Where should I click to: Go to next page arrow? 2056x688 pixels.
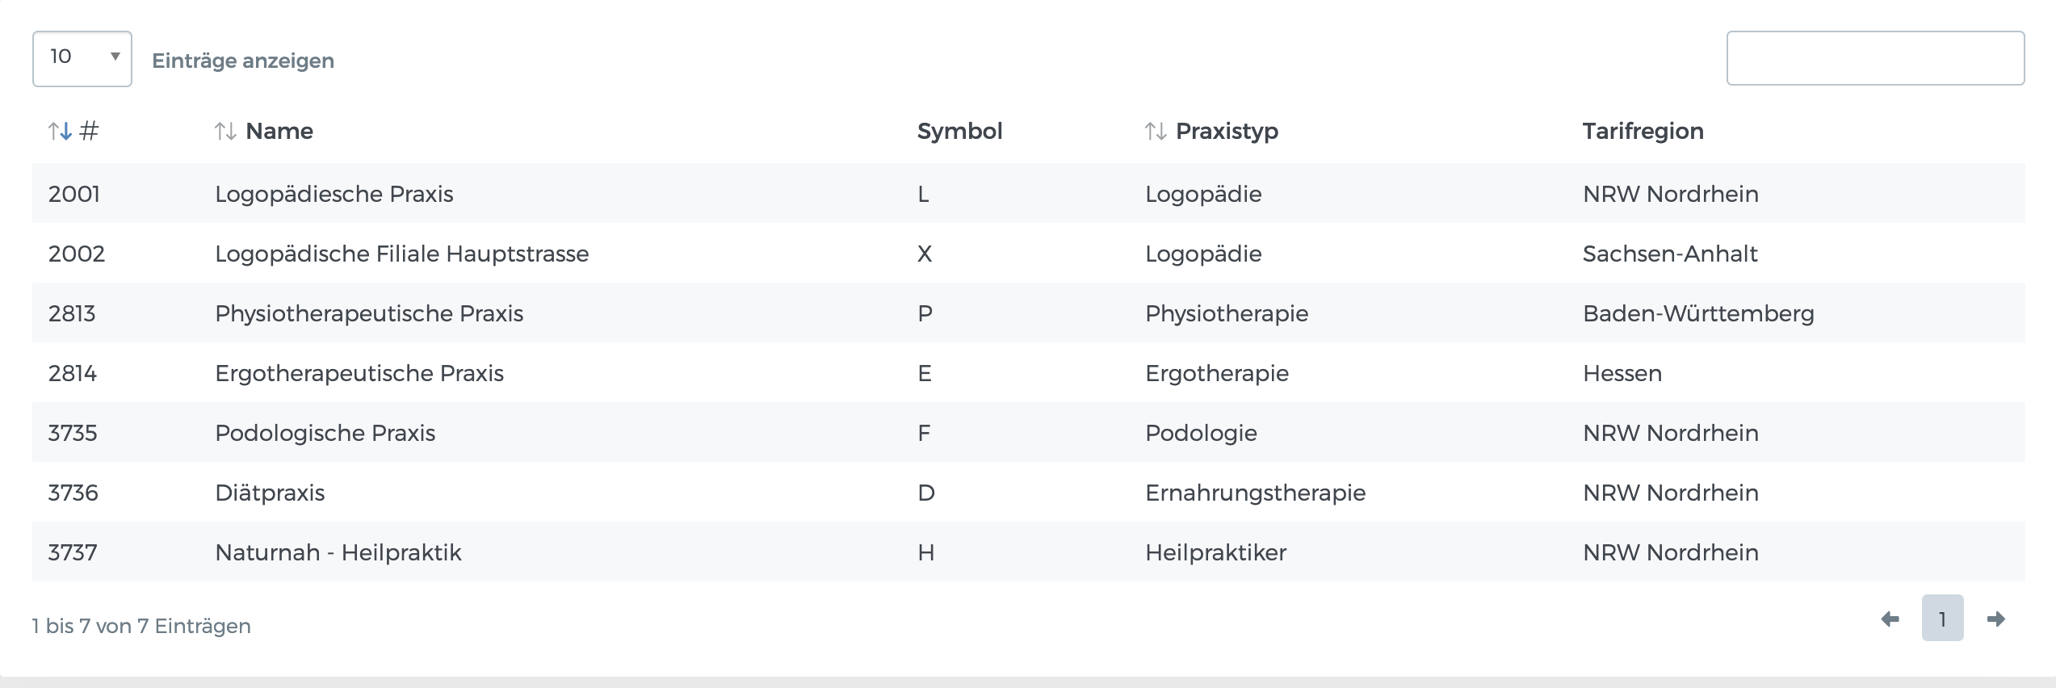tap(1996, 619)
